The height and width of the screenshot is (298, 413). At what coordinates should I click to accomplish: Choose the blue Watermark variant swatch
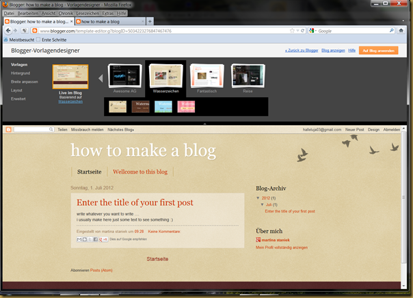pyautogui.click(x=163, y=107)
